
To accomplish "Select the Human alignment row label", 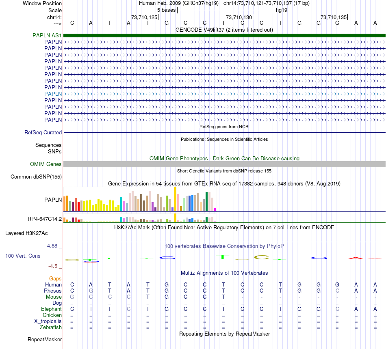I will [x=53, y=284].
